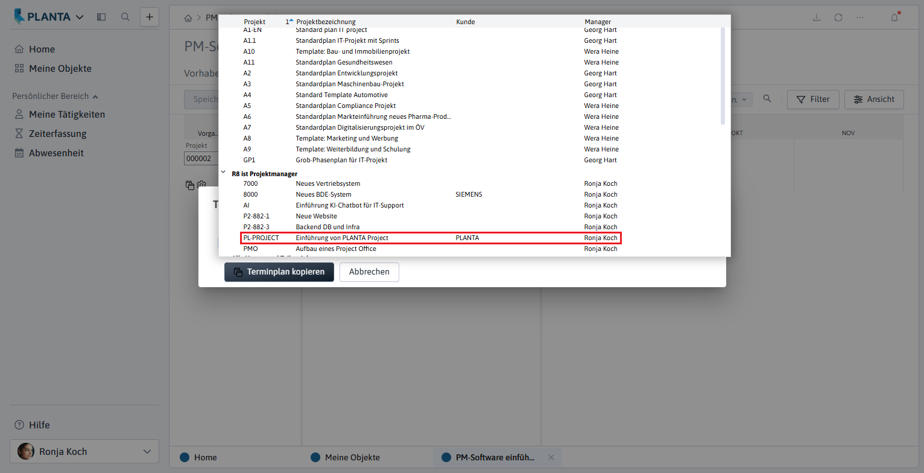Click the plus button to add a new item
This screenshot has height=473, width=924.
(x=150, y=17)
